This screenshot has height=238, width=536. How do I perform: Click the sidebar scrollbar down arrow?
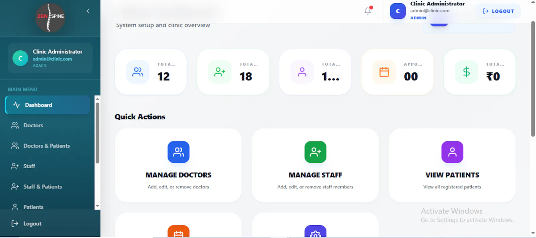coord(97,206)
